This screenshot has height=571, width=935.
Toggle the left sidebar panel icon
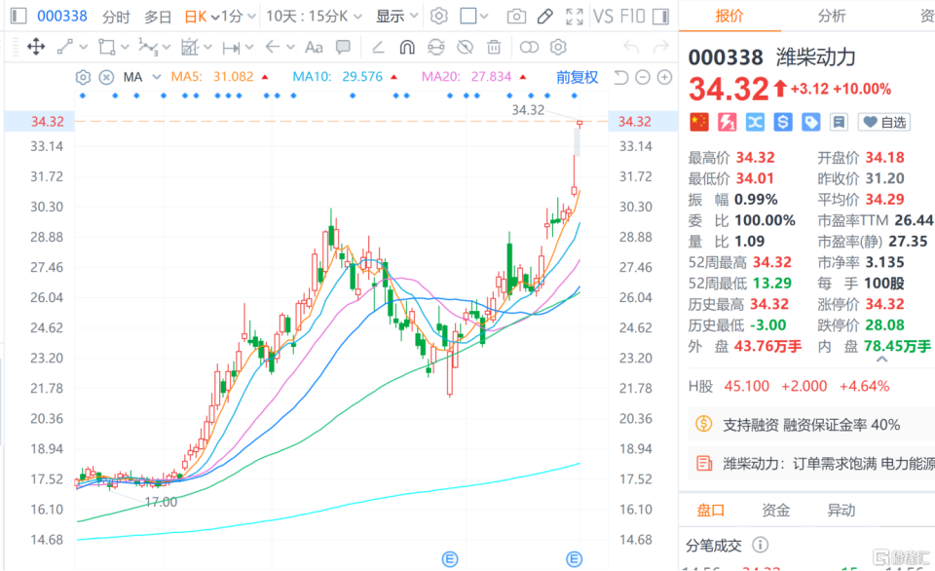point(19,17)
